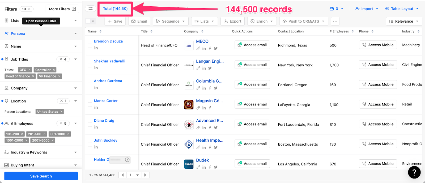Open the Table Layout dropdown
The width and height of the screenshot is (425, 183).
(x=402, y=9)
